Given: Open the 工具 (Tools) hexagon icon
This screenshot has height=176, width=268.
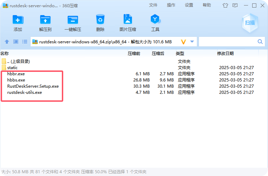Looking at the screenshot, I should (x=155, y=19).
